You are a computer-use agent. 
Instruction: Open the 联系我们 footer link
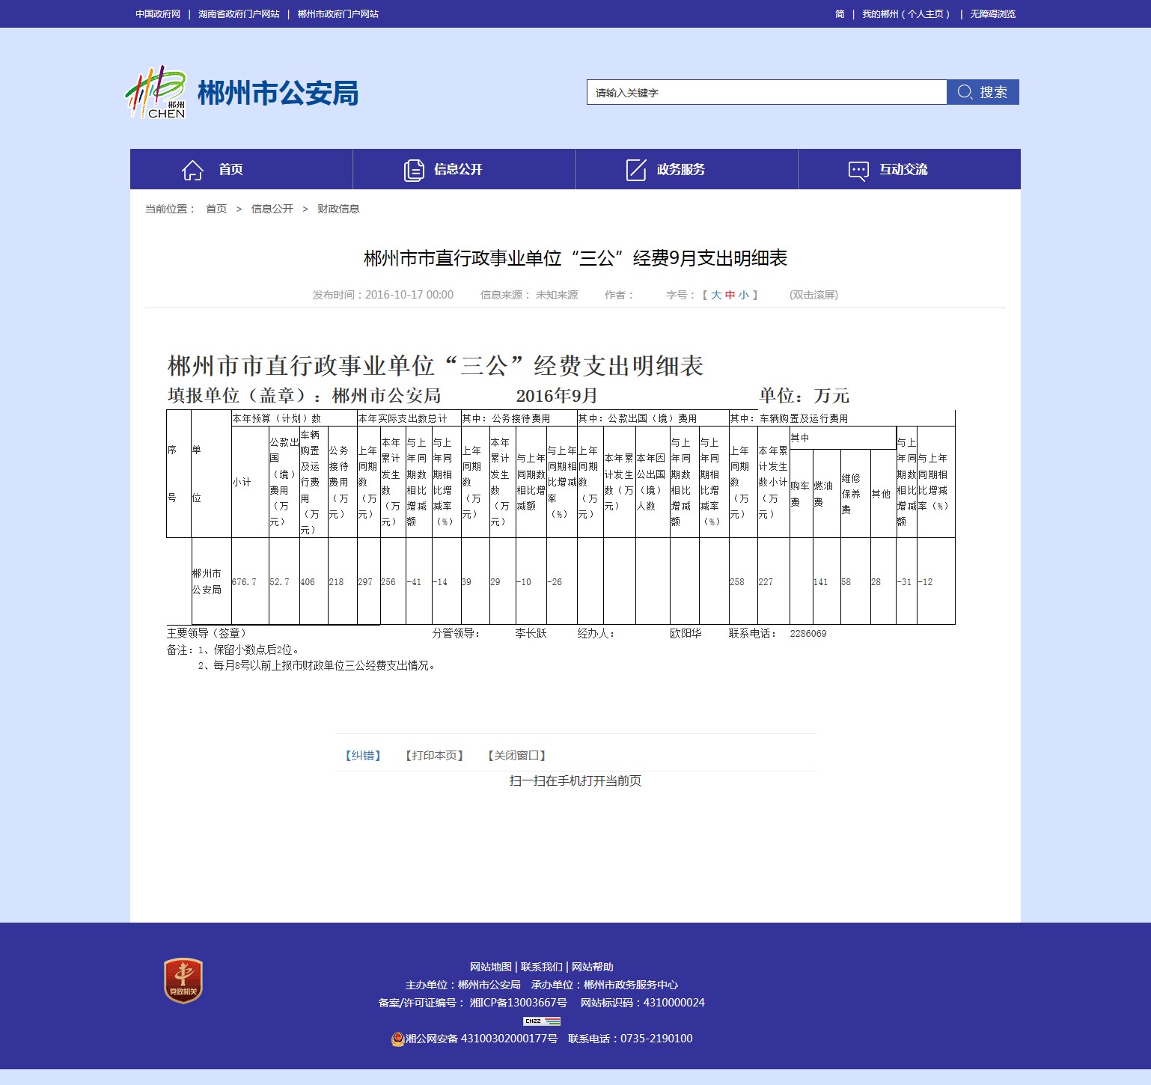542,967
